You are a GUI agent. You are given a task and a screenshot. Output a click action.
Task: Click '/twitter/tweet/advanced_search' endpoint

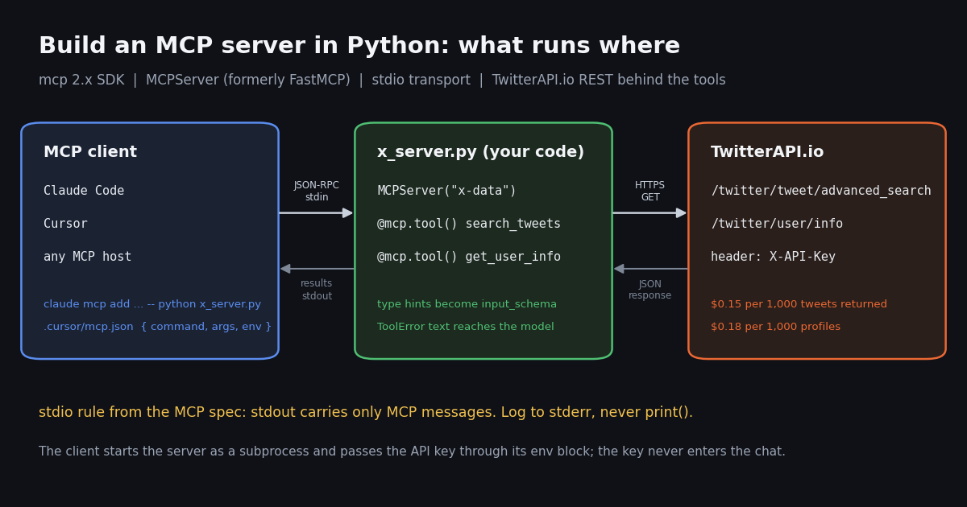pyautogui.click(x=821, y=191)
